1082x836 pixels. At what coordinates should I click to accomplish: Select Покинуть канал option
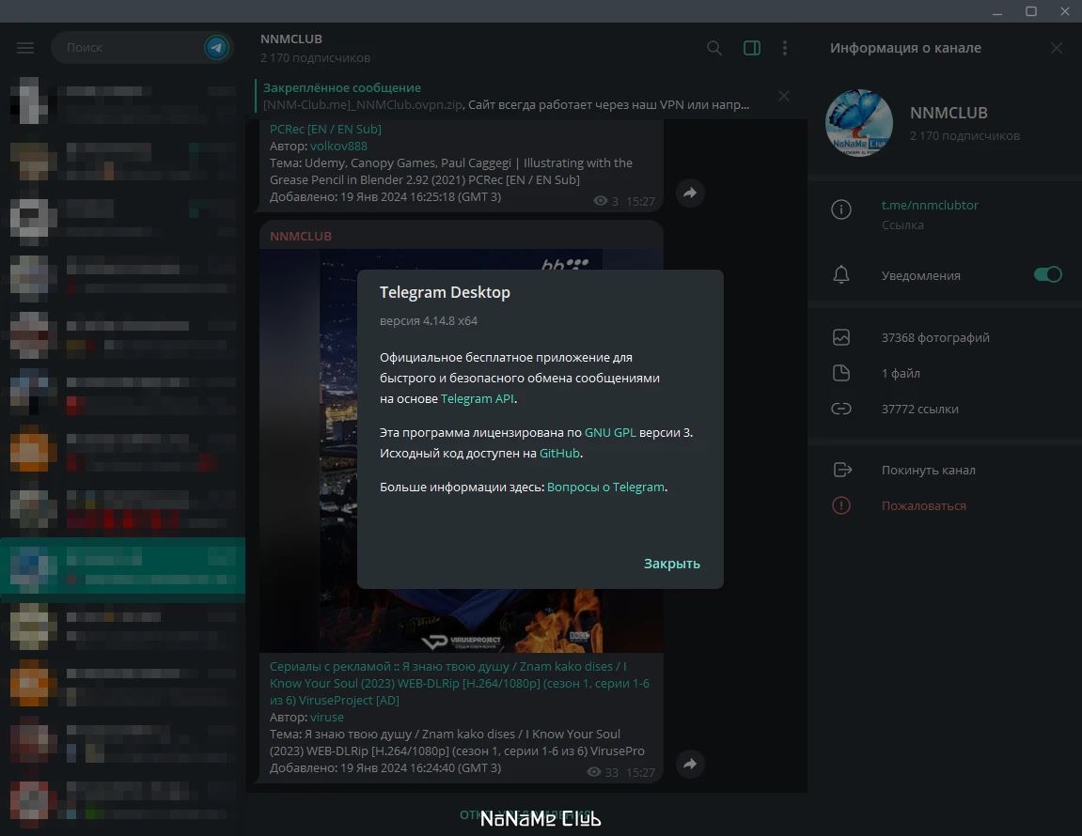928,470
